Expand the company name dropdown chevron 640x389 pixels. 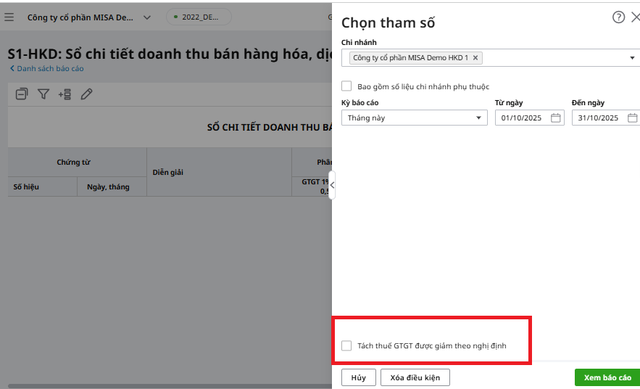147,17
